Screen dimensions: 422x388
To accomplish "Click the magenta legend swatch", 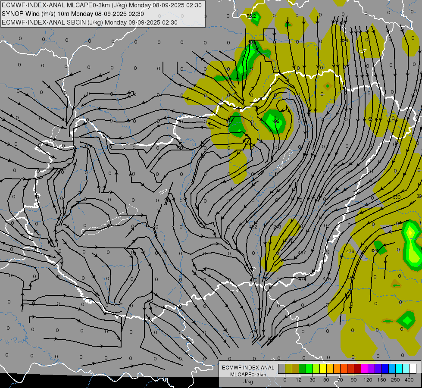I will tap(365, 369).
